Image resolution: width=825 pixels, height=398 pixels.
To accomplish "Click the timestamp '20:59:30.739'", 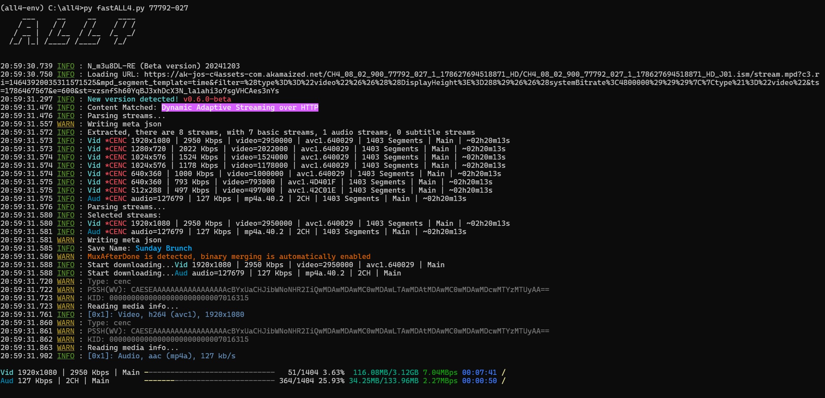I will coord(27,66).
